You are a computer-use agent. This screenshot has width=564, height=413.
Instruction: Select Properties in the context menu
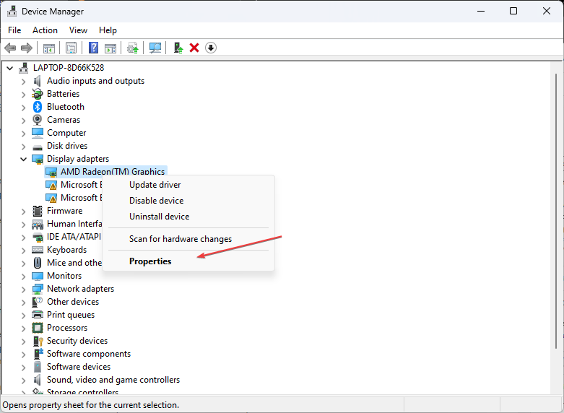pos(150,261)
